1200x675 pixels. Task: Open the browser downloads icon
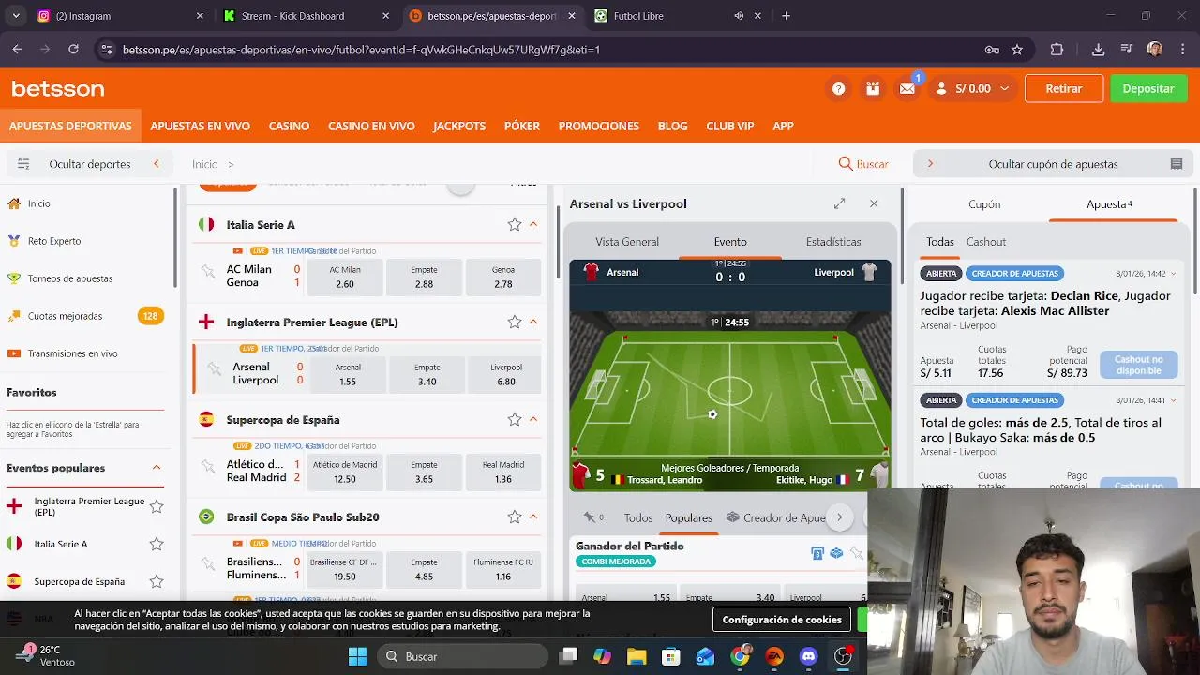click(x=1098, y=50)
